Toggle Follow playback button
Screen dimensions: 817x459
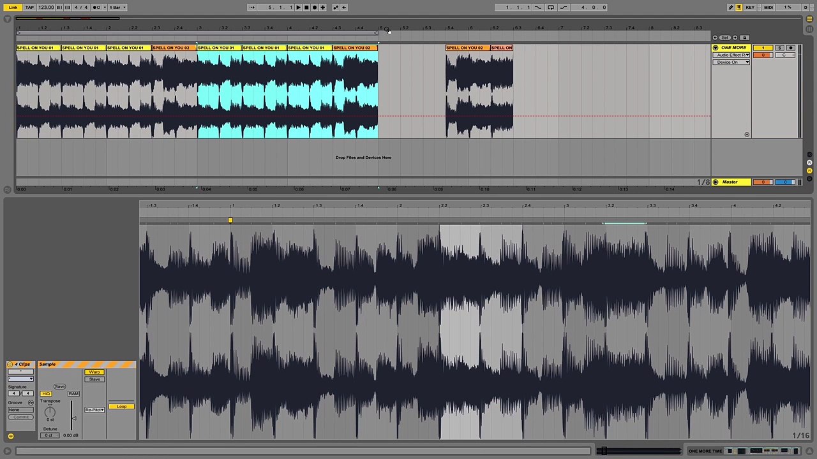point(252,7)
